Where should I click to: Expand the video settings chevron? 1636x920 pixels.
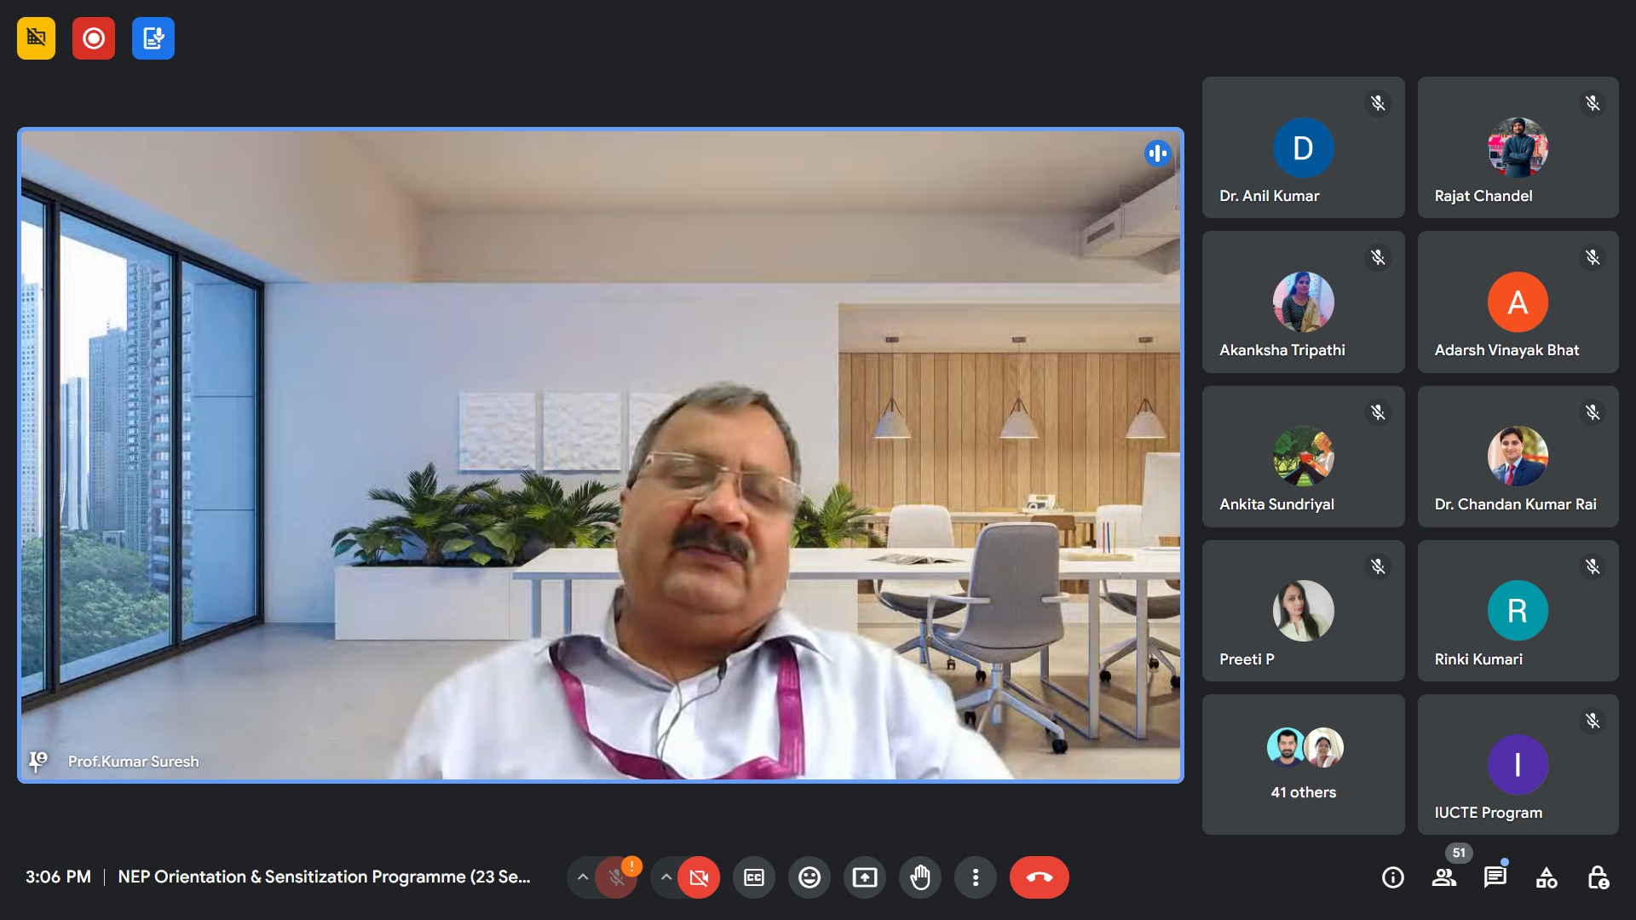[666, 877]
